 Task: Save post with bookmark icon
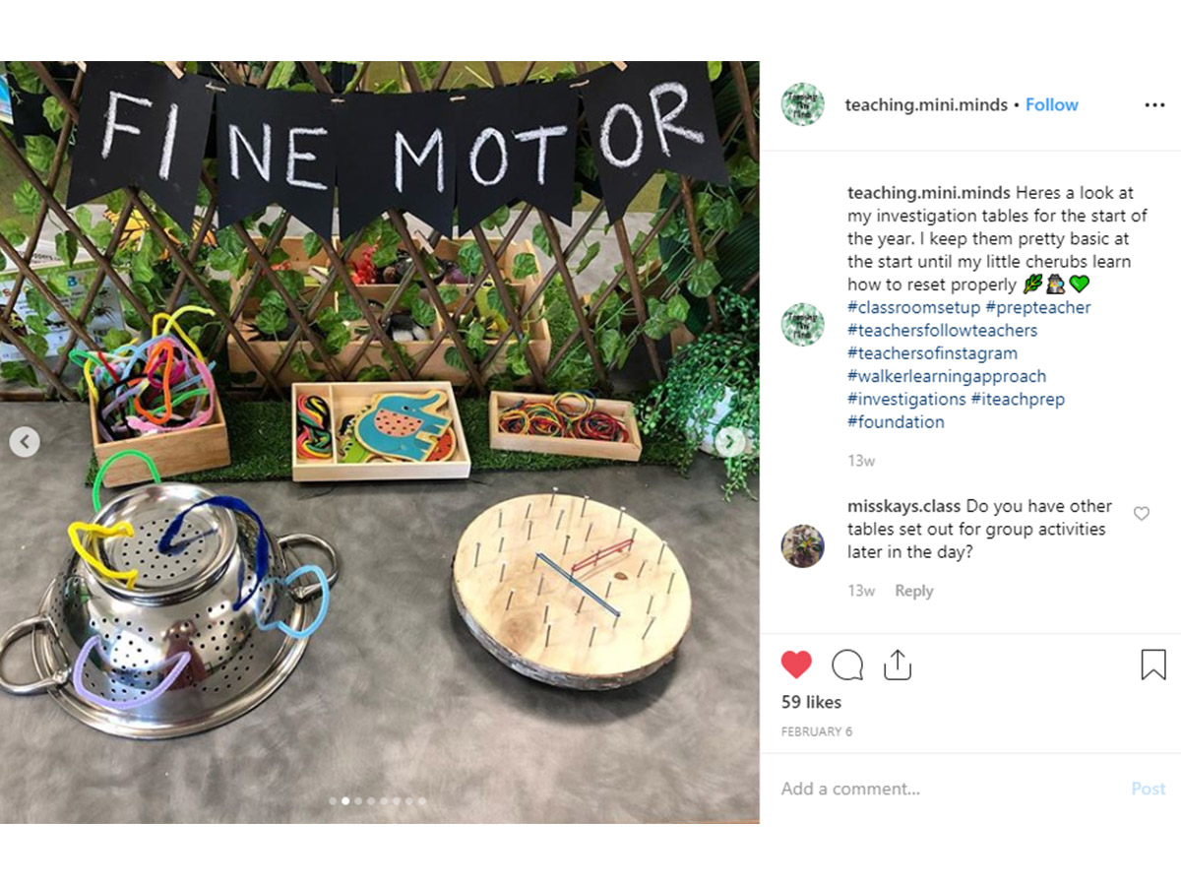(x=1153, y=664)
